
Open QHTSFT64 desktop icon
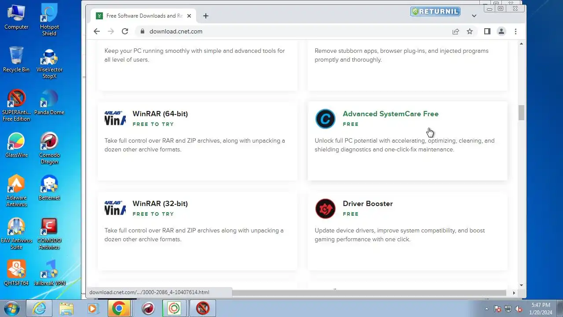[x=16, y=273]
